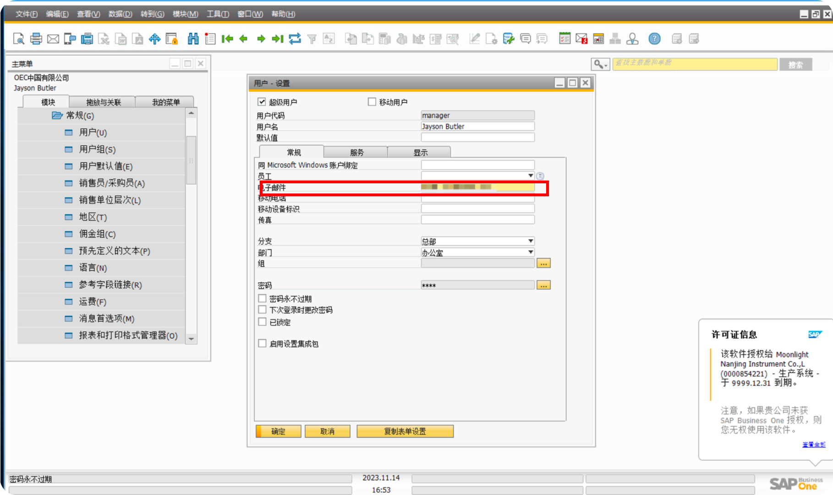833x495 pixels.
Task: Select the 我的菜单 tab
Action: pos(165,102)
